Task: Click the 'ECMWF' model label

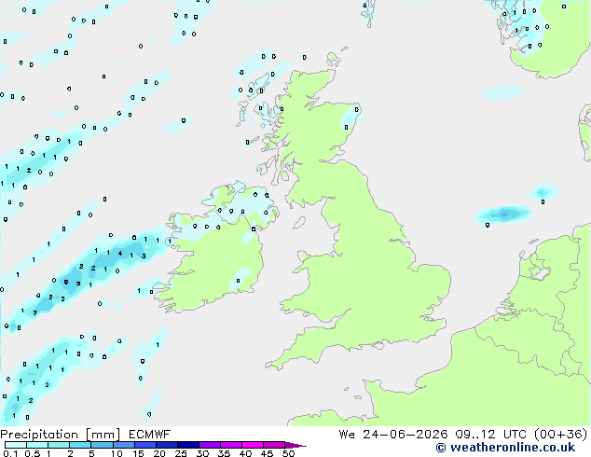Action: click(x=149, y=435)
